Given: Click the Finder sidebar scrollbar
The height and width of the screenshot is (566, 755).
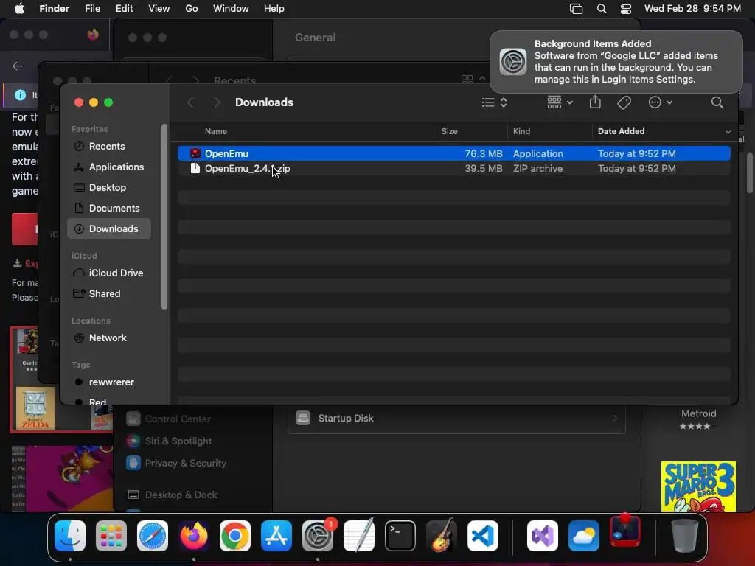Looking at the screenshot, I should point(164,217).
